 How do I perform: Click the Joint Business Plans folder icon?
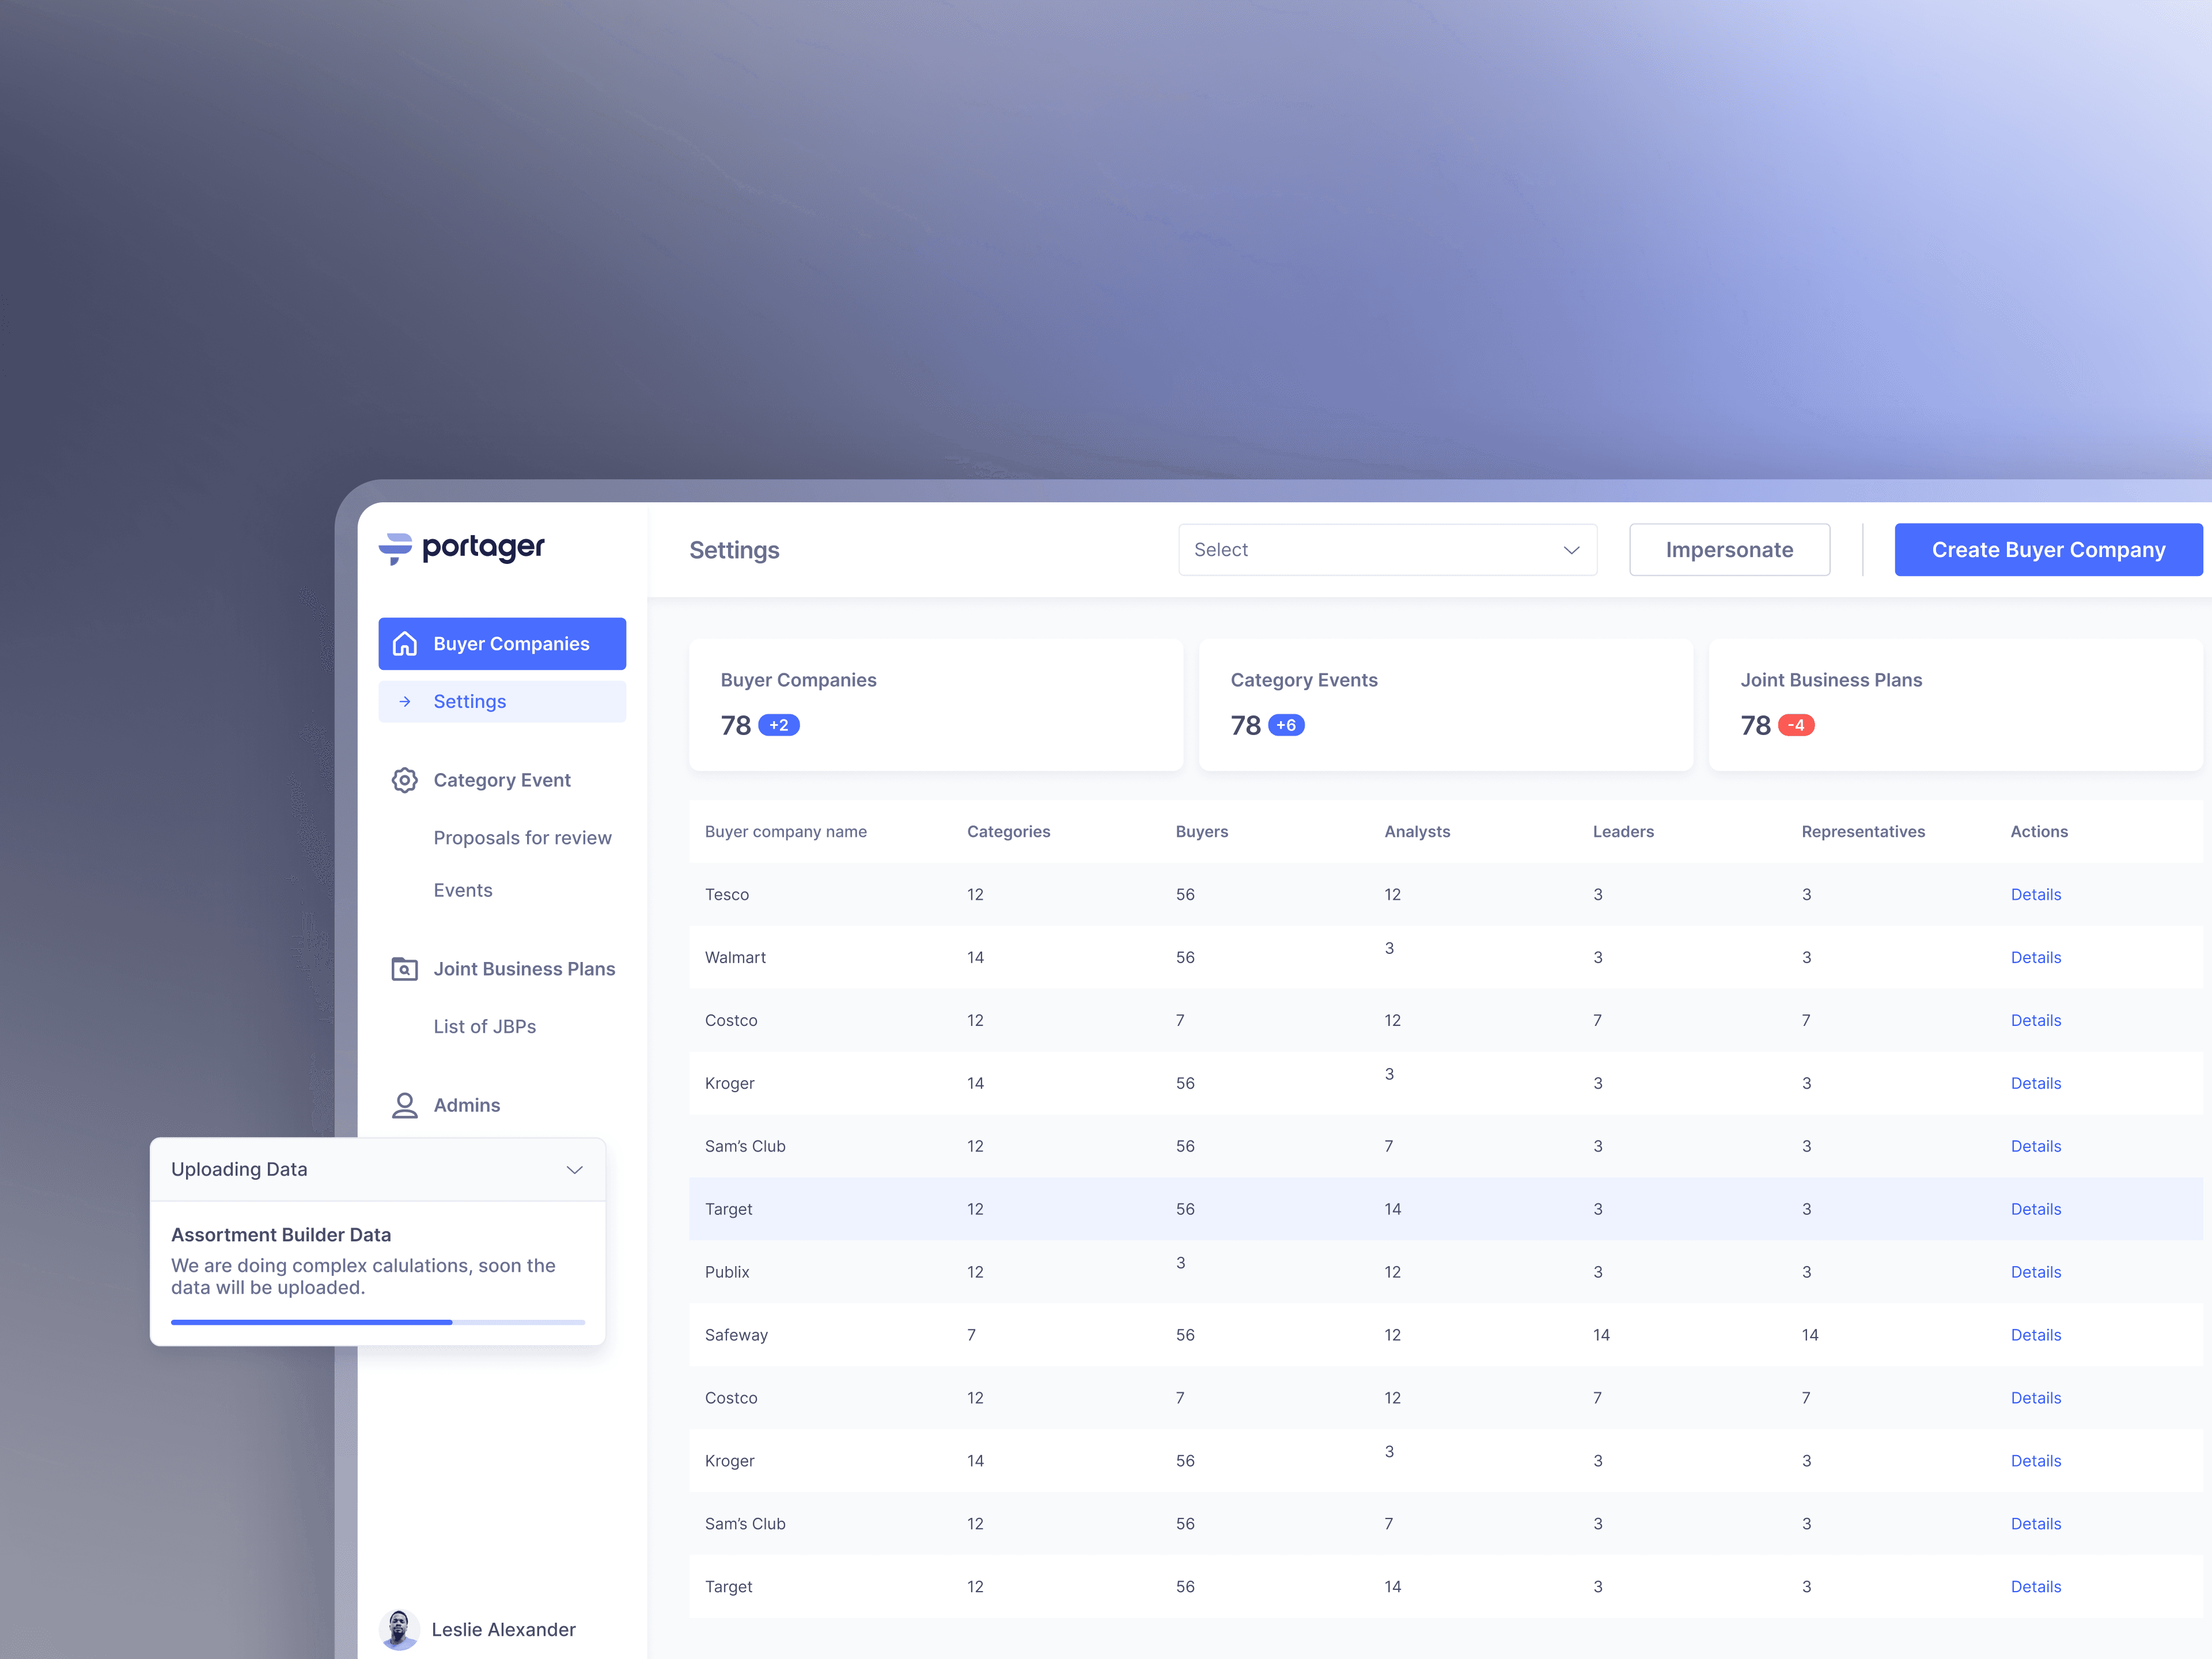(405, 968)
